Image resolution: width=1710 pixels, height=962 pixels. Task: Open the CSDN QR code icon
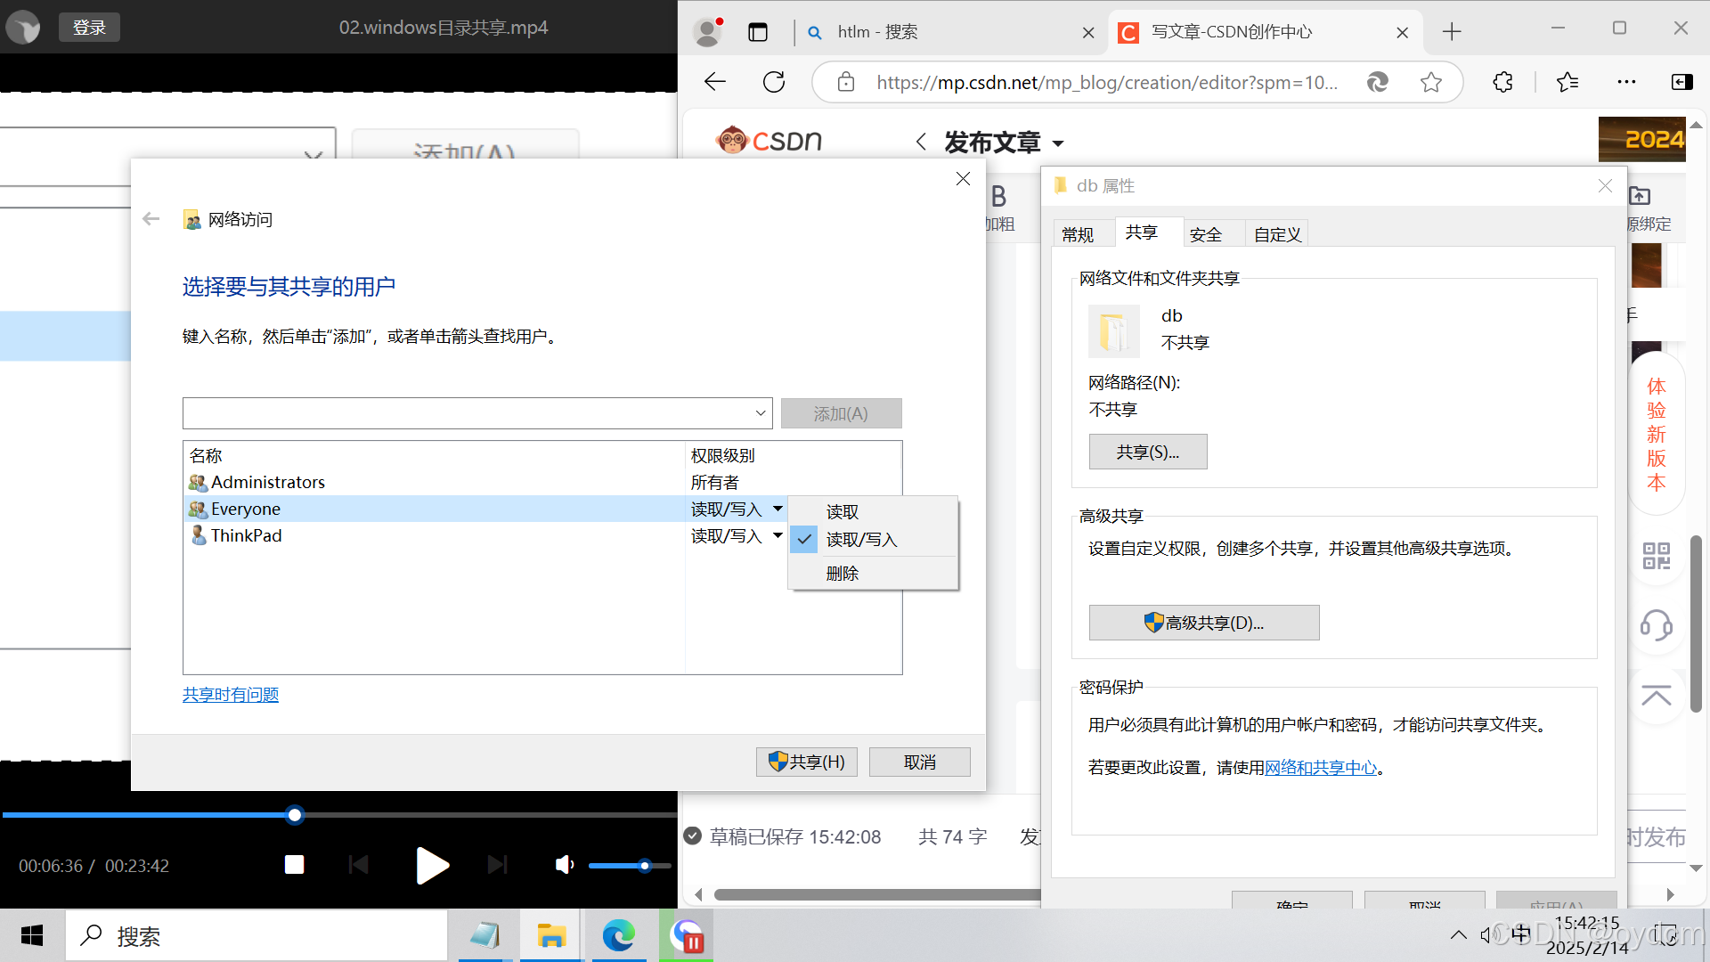point(1656,557)
